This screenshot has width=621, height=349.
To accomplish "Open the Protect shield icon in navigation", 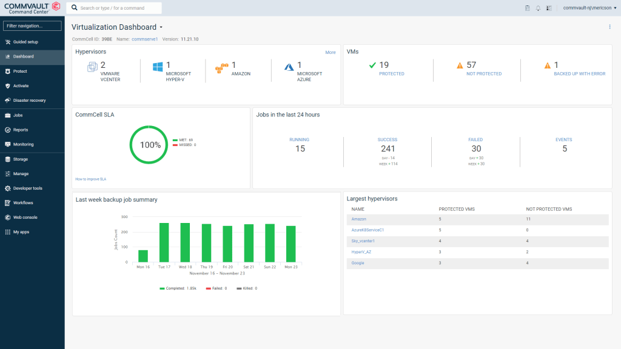I will [x=7, y=71].
